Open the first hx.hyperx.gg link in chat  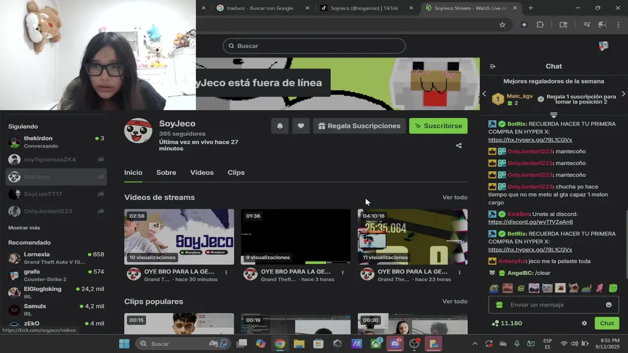pos(530,140)
